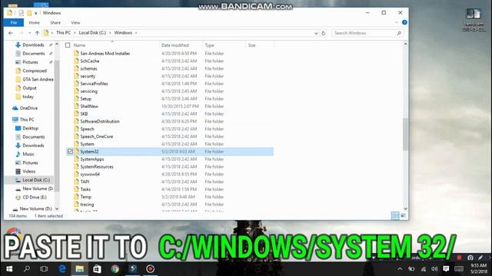The width and height of the screenshot is (492, 276).
Task: Select the SKB folder icon
Action: pyautogui.click(x=76, y=113)
